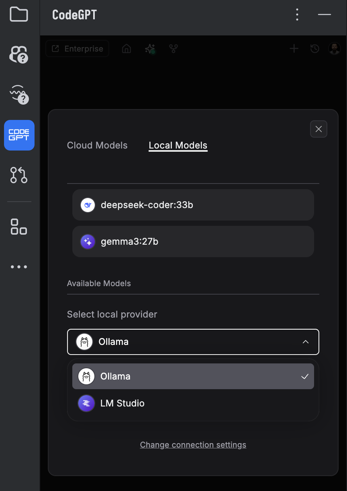This screenshot has width=347, height=491.
Task: Click Change connection settings link
Action: click(193, 445)
